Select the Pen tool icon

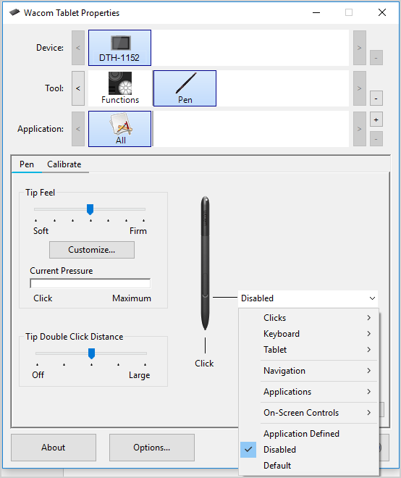[x=185, y=88]
